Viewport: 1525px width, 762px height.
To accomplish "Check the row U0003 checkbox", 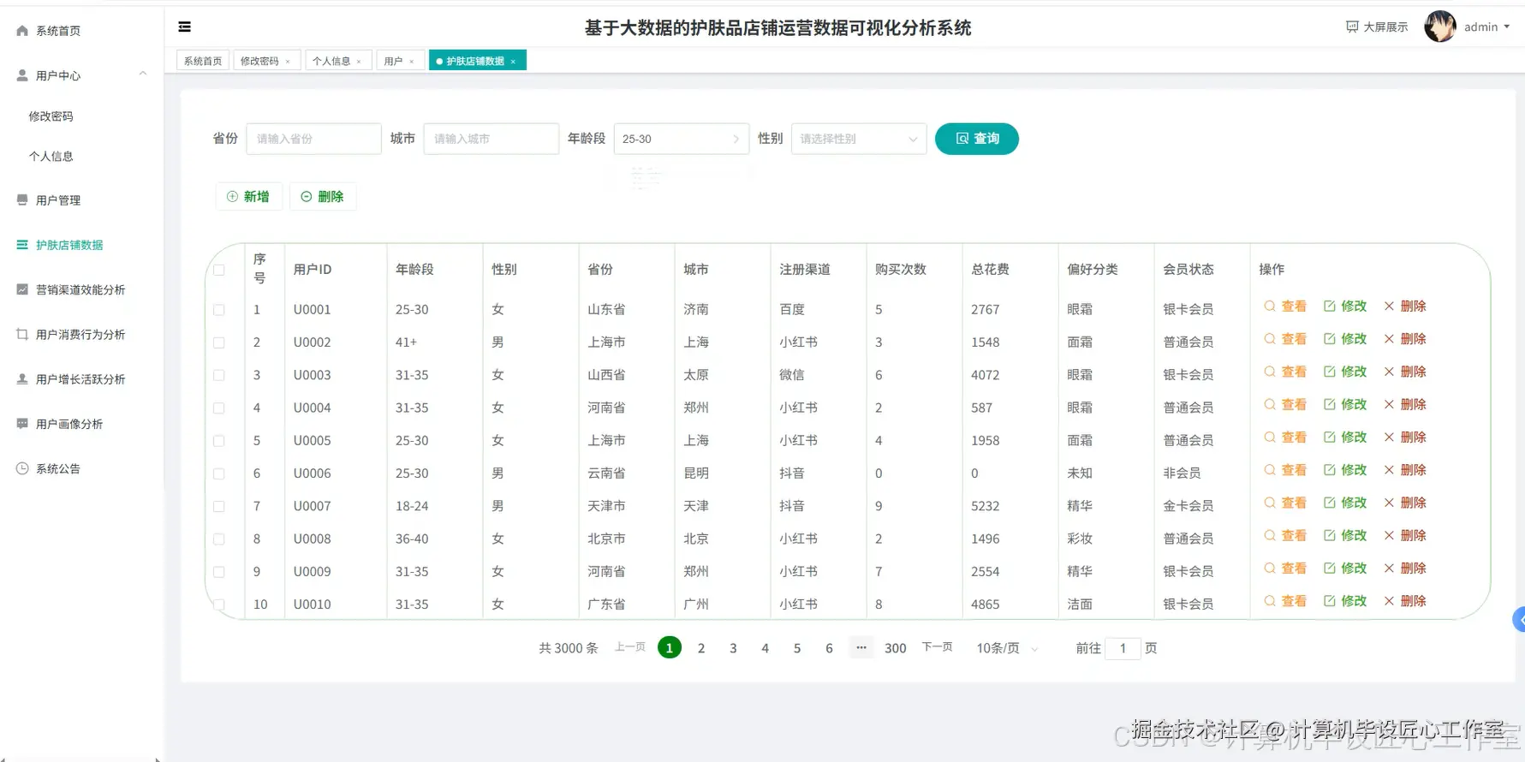I will click(x=219, y=375).
